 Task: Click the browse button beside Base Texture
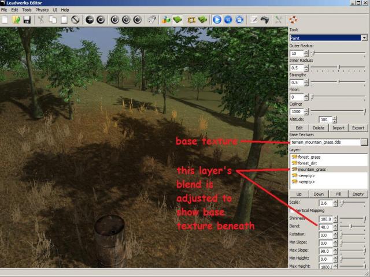coord(364,141)
